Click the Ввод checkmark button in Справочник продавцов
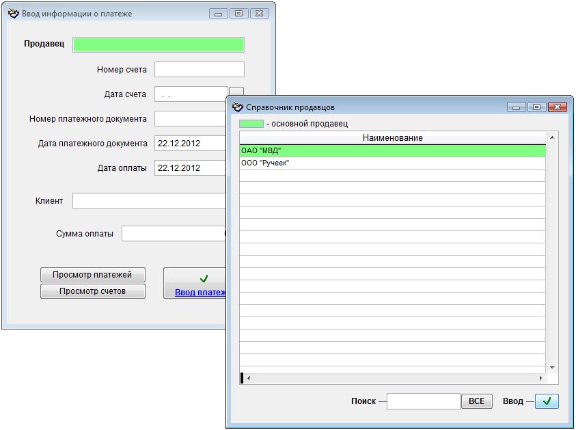 pyautogui.click(x=547, y=401)
